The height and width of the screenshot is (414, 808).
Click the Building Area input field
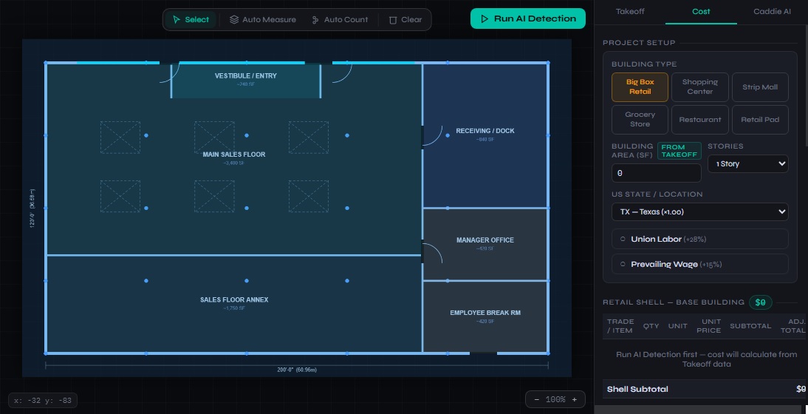[x=656, y=173]
